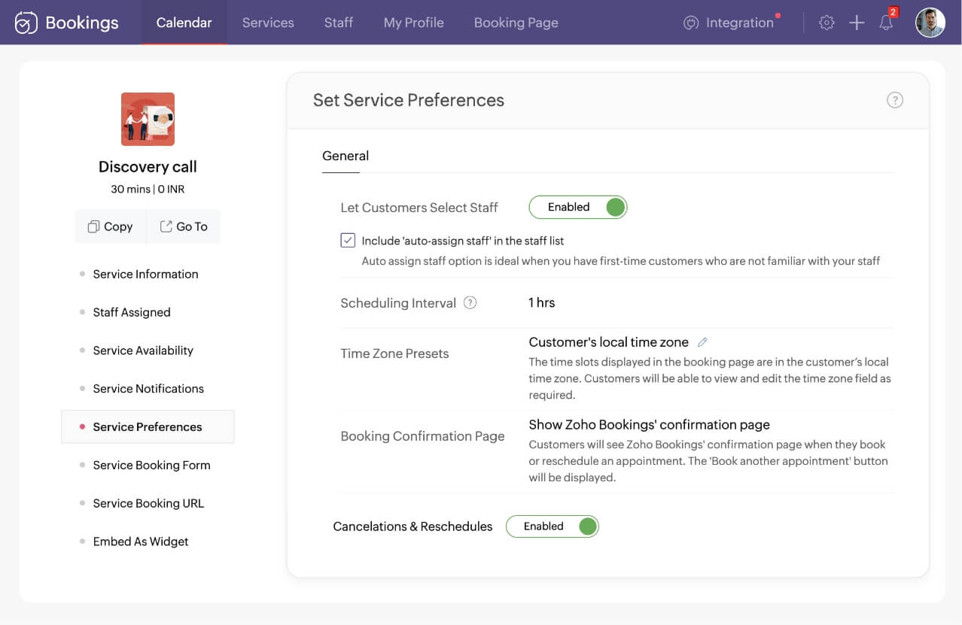The image size is (962, 625).
Task: Click the Integration icon in the top bar
Action: click(x=691, y=23)
